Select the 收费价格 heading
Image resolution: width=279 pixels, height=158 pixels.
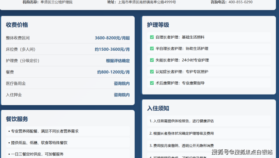17,25
